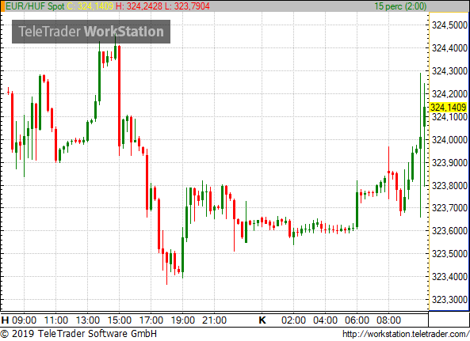Click the tall red candle at 15:00
The image size is (470, 341).
pyautogui.click(x=120, y=96)
